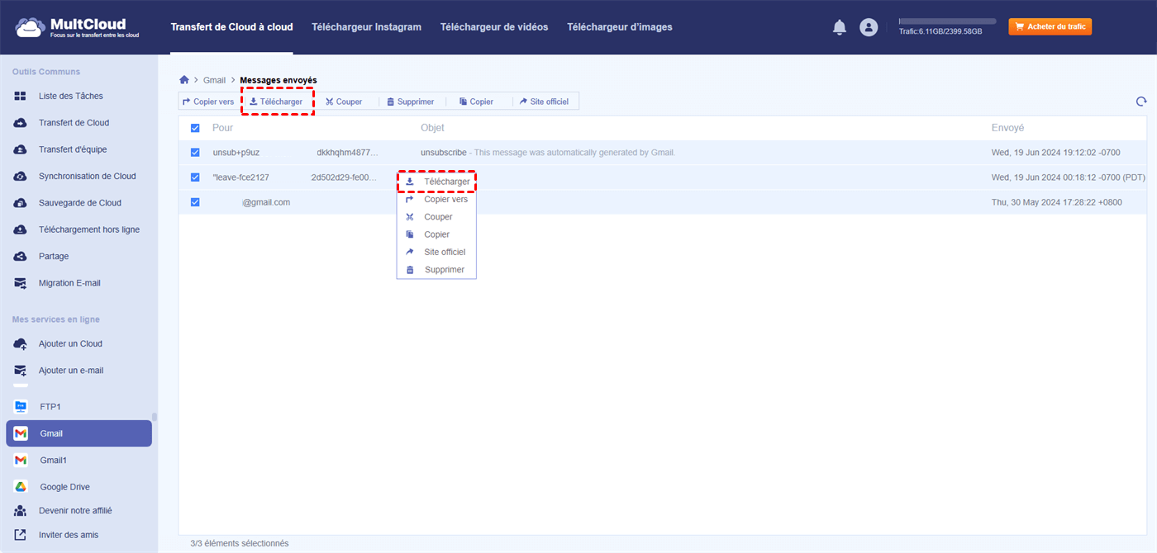Click the Envoyé column header

point(1007,128)
